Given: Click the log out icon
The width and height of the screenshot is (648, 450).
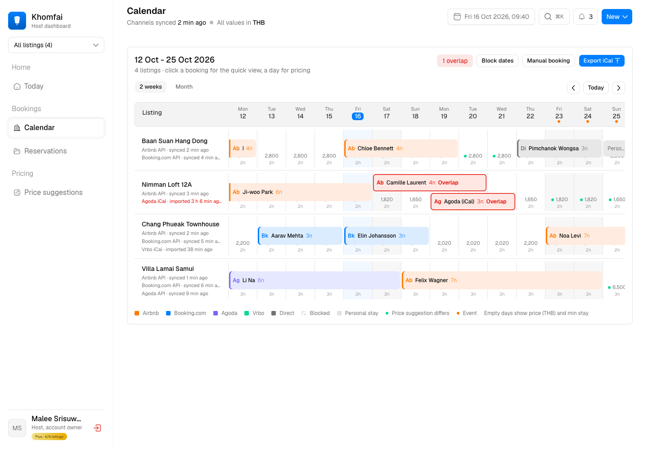Looking at the screenshot, I should [97, 428].
